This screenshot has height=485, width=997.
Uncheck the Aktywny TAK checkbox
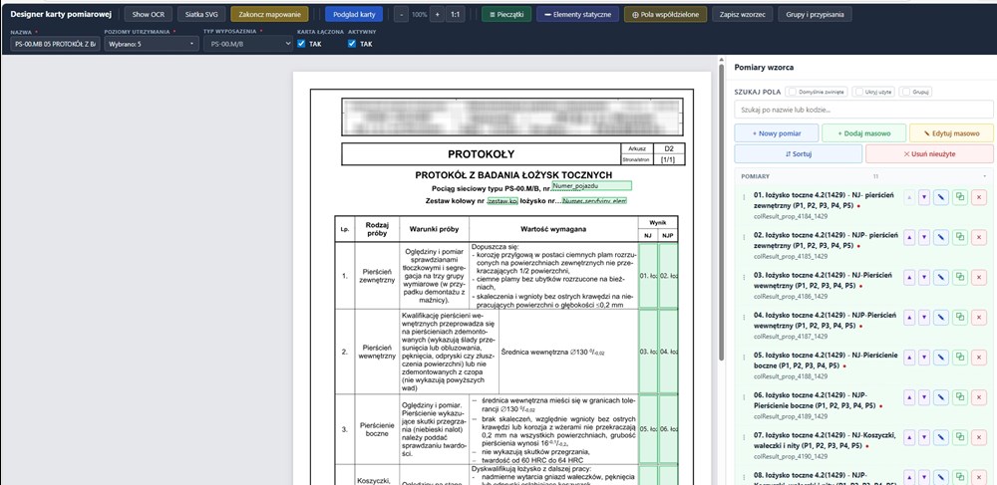point(352,44)
